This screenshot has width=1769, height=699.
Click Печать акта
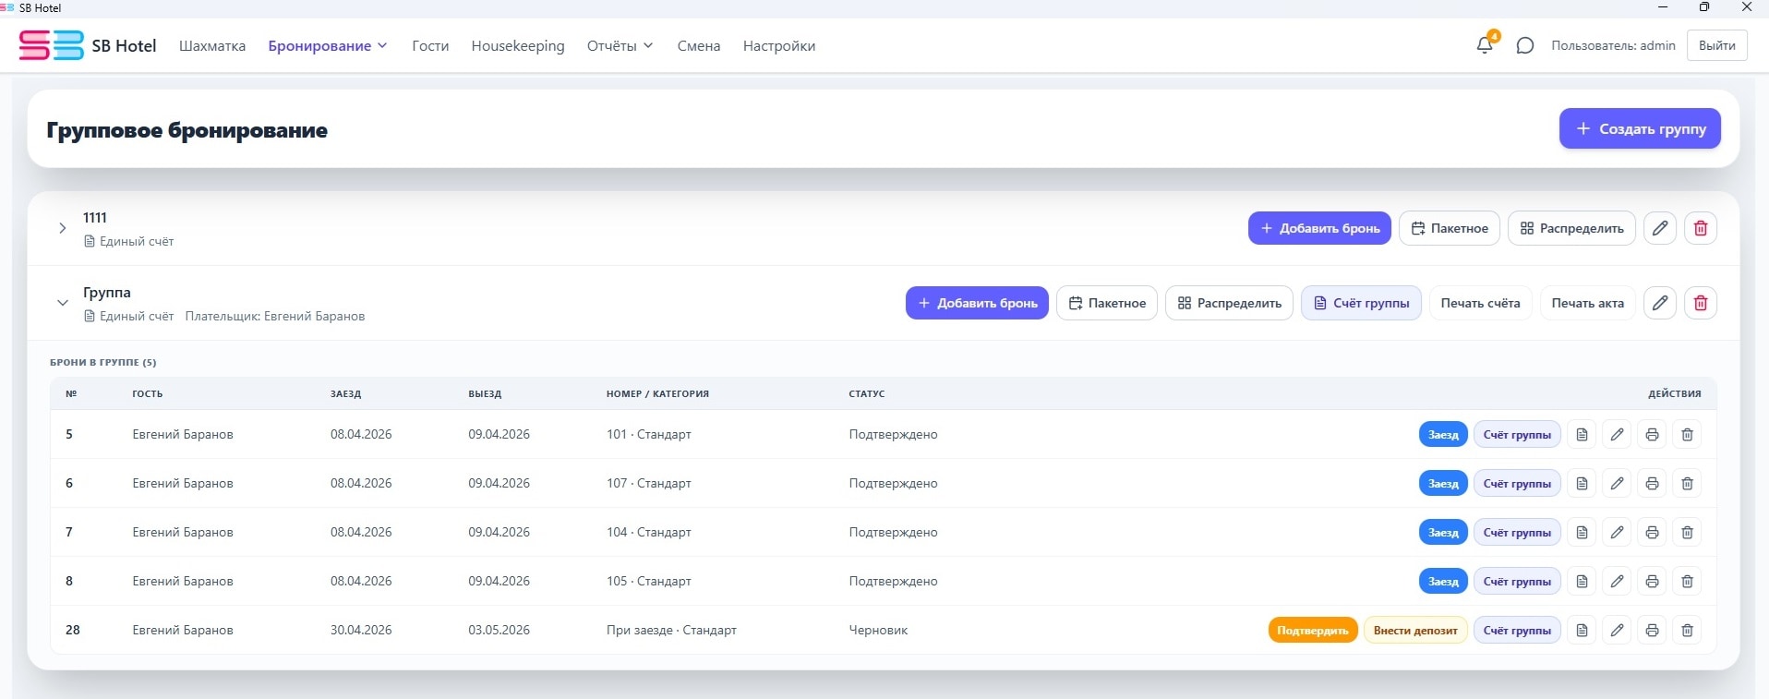(1587, 303)
